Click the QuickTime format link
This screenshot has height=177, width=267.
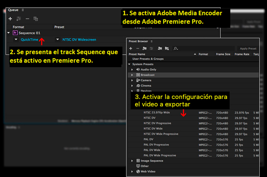29,39
